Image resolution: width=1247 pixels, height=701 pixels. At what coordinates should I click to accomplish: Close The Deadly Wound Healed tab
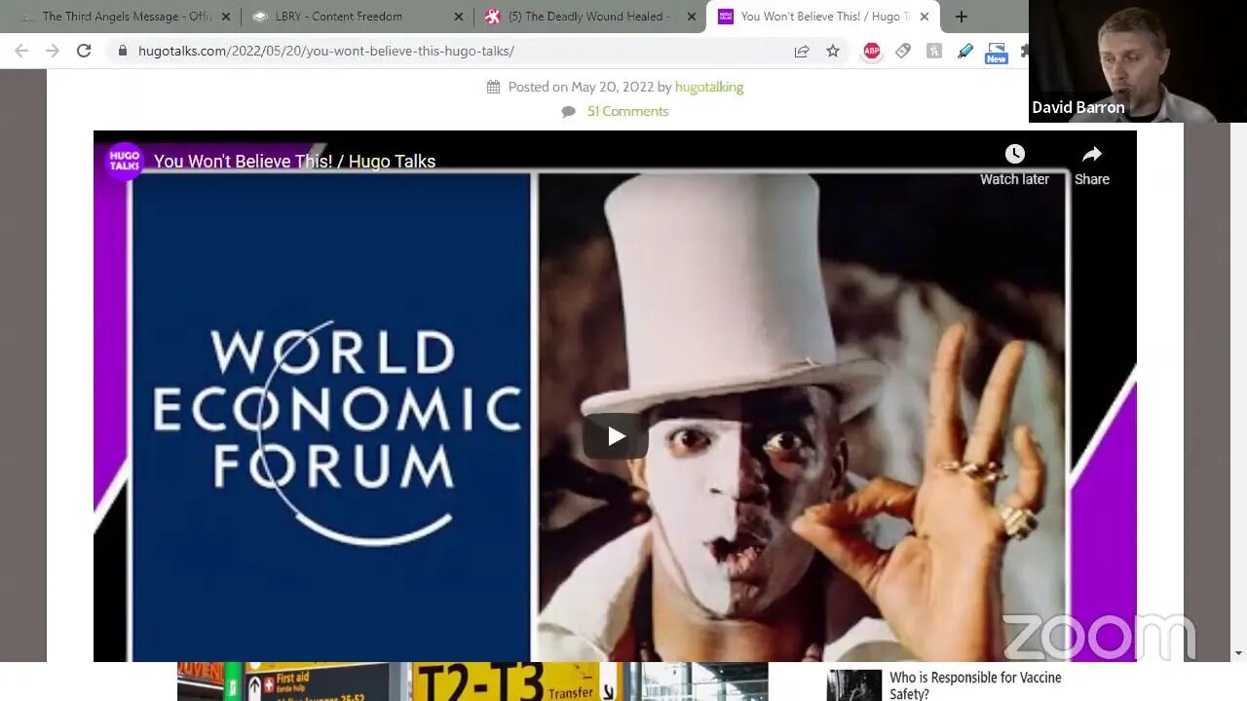click(x=692, y=17)
